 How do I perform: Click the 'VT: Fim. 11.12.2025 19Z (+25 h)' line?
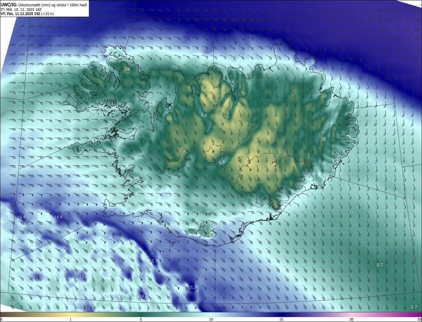point(27,14)
